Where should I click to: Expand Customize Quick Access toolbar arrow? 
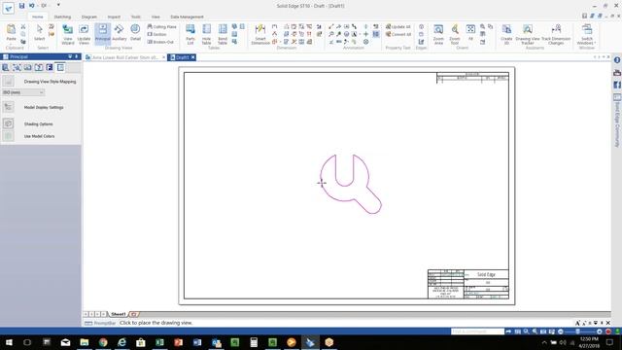click(58, 6)
